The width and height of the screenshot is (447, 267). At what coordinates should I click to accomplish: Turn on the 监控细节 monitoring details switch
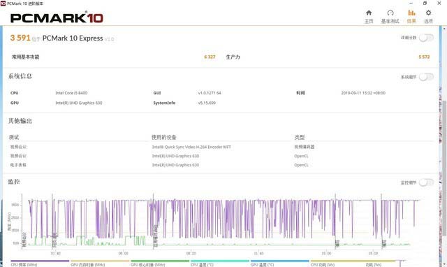(x=426, y=182)
